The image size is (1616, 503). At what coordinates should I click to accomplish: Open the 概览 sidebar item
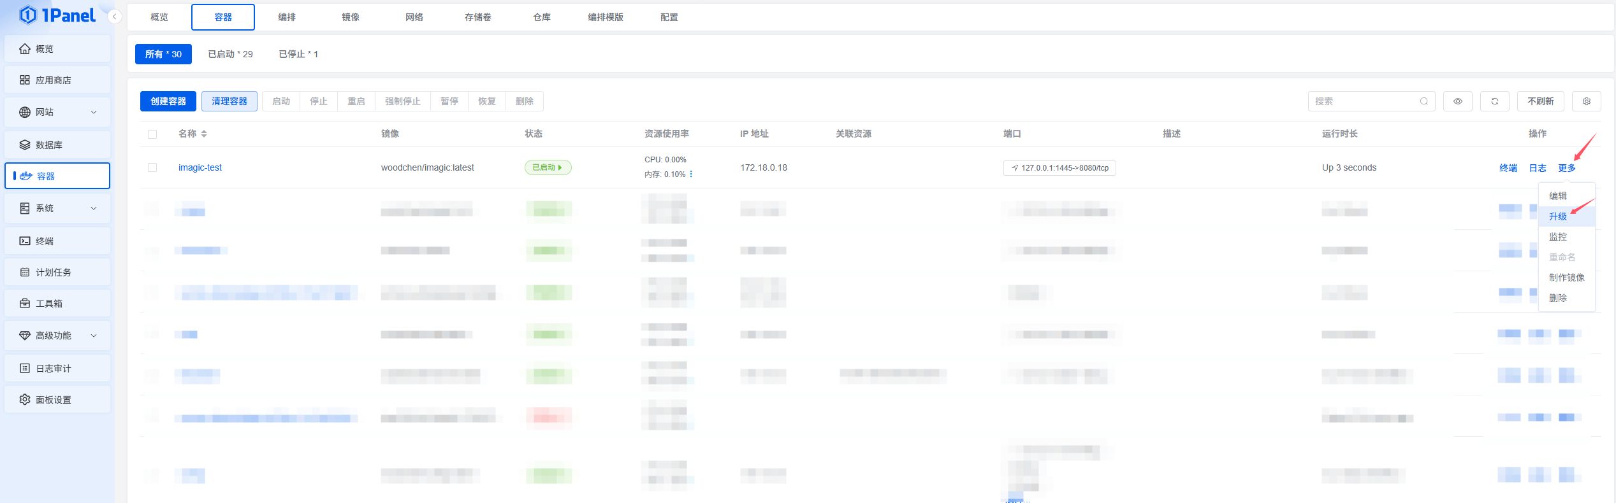(x=57, y=49)
